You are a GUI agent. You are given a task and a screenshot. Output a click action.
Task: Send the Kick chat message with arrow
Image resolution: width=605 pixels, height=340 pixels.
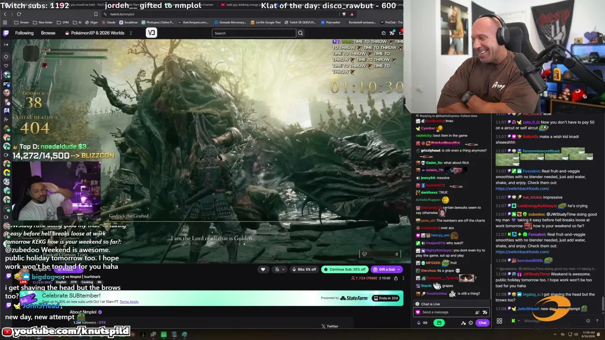click(x=597, y=321)
